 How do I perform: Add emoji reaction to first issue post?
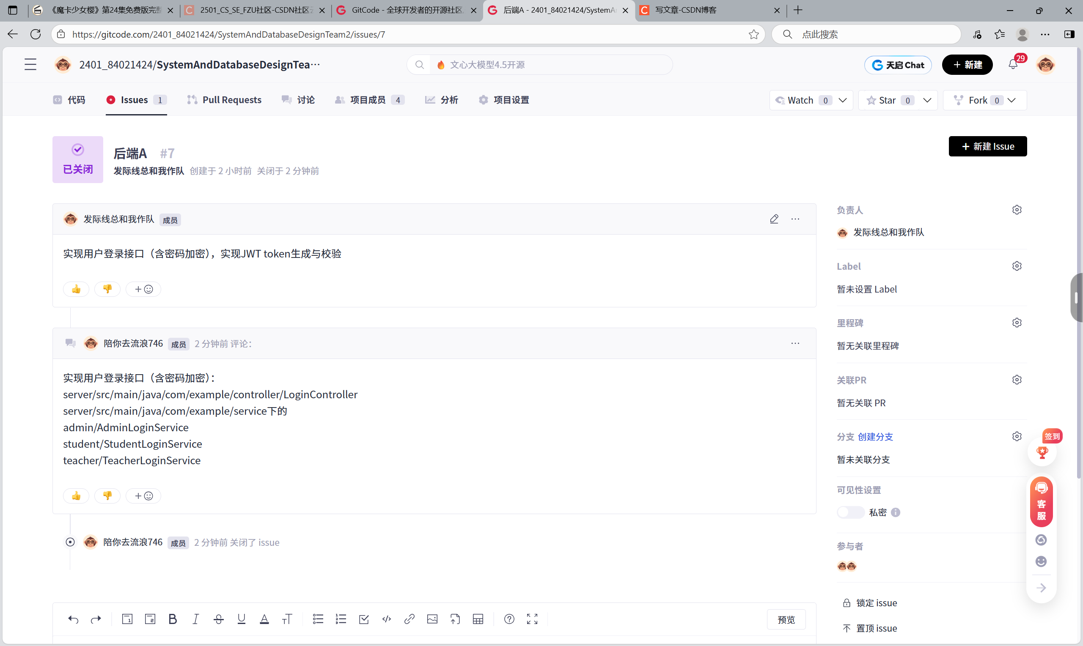pyautogui.click(x=143, y=289)
